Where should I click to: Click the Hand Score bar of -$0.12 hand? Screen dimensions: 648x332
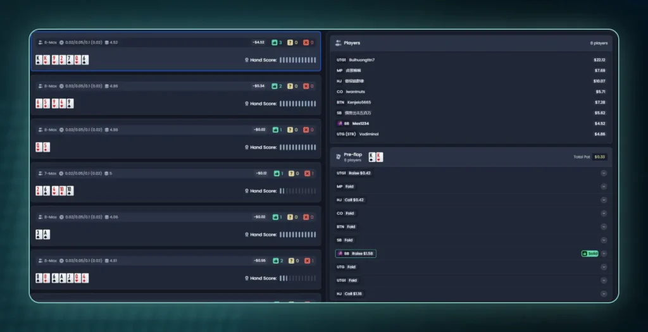(x=297, y=191)
